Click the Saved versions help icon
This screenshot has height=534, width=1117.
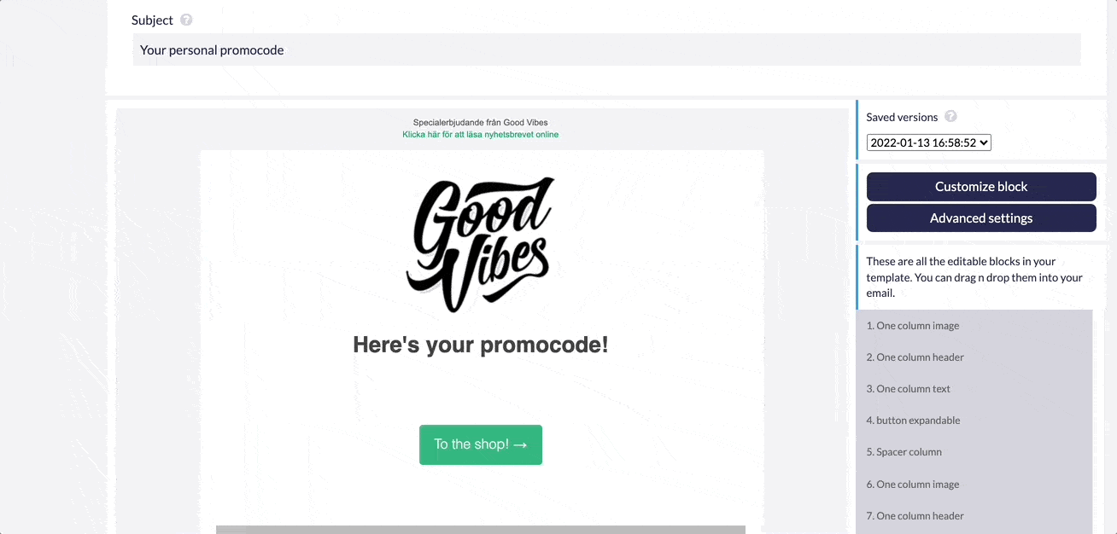[x=950, y=117]
